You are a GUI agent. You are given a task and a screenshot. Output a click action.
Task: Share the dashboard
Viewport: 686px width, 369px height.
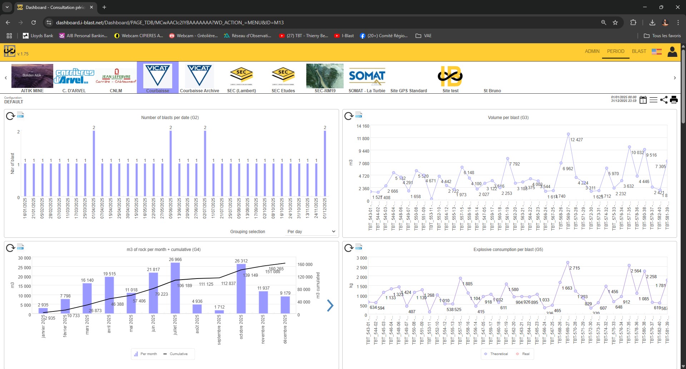click(x=664, y=100)
